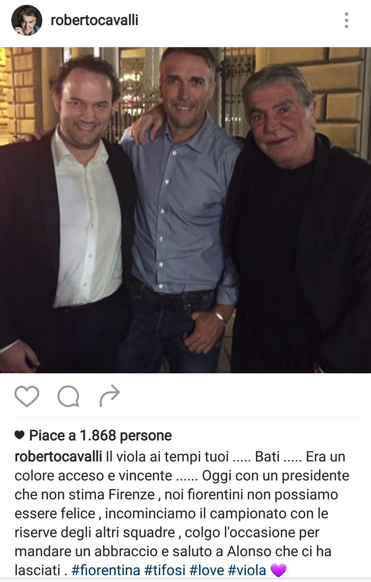Open the bold robertocavalli username in the caption
Screen dimensions: 371x582
click(58, 457)
